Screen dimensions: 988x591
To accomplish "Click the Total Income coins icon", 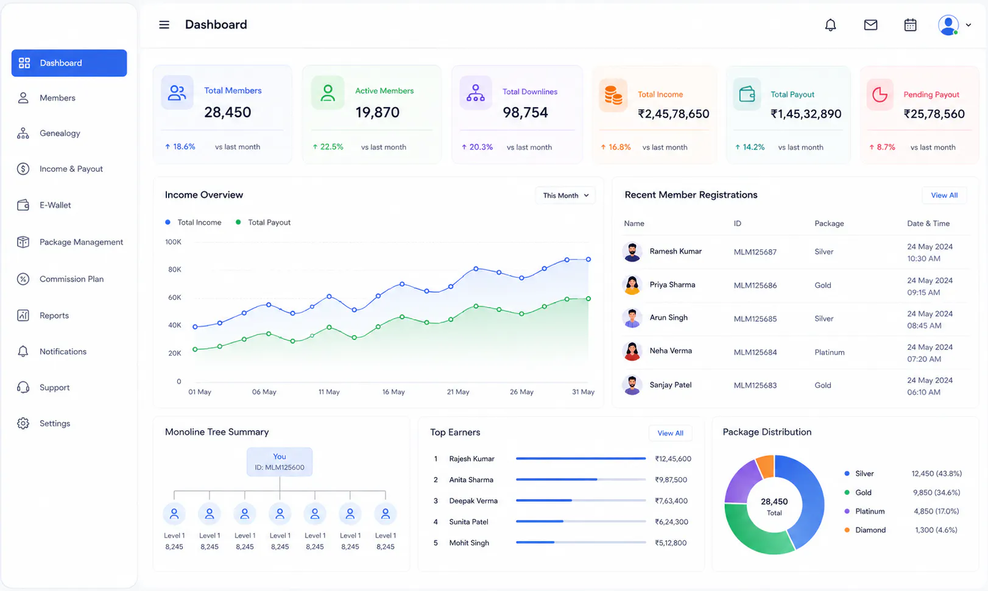I will [x=613, y=95].
